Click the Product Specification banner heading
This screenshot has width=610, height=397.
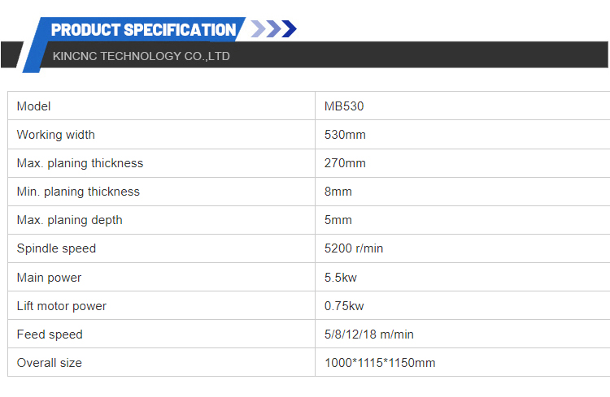point(143,30)
